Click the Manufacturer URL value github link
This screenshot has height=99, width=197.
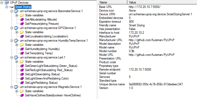152,40
